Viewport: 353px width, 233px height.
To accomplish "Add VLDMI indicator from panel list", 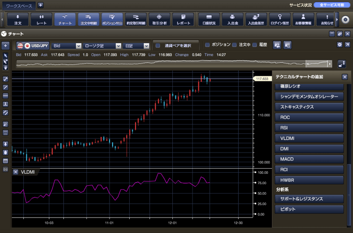I will pyautogui.click(x=309, y=139).
